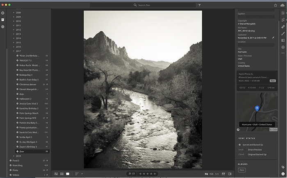The image size is (287, 178).
Task: Switch to single photo Detail view
Action: point(68,174)
